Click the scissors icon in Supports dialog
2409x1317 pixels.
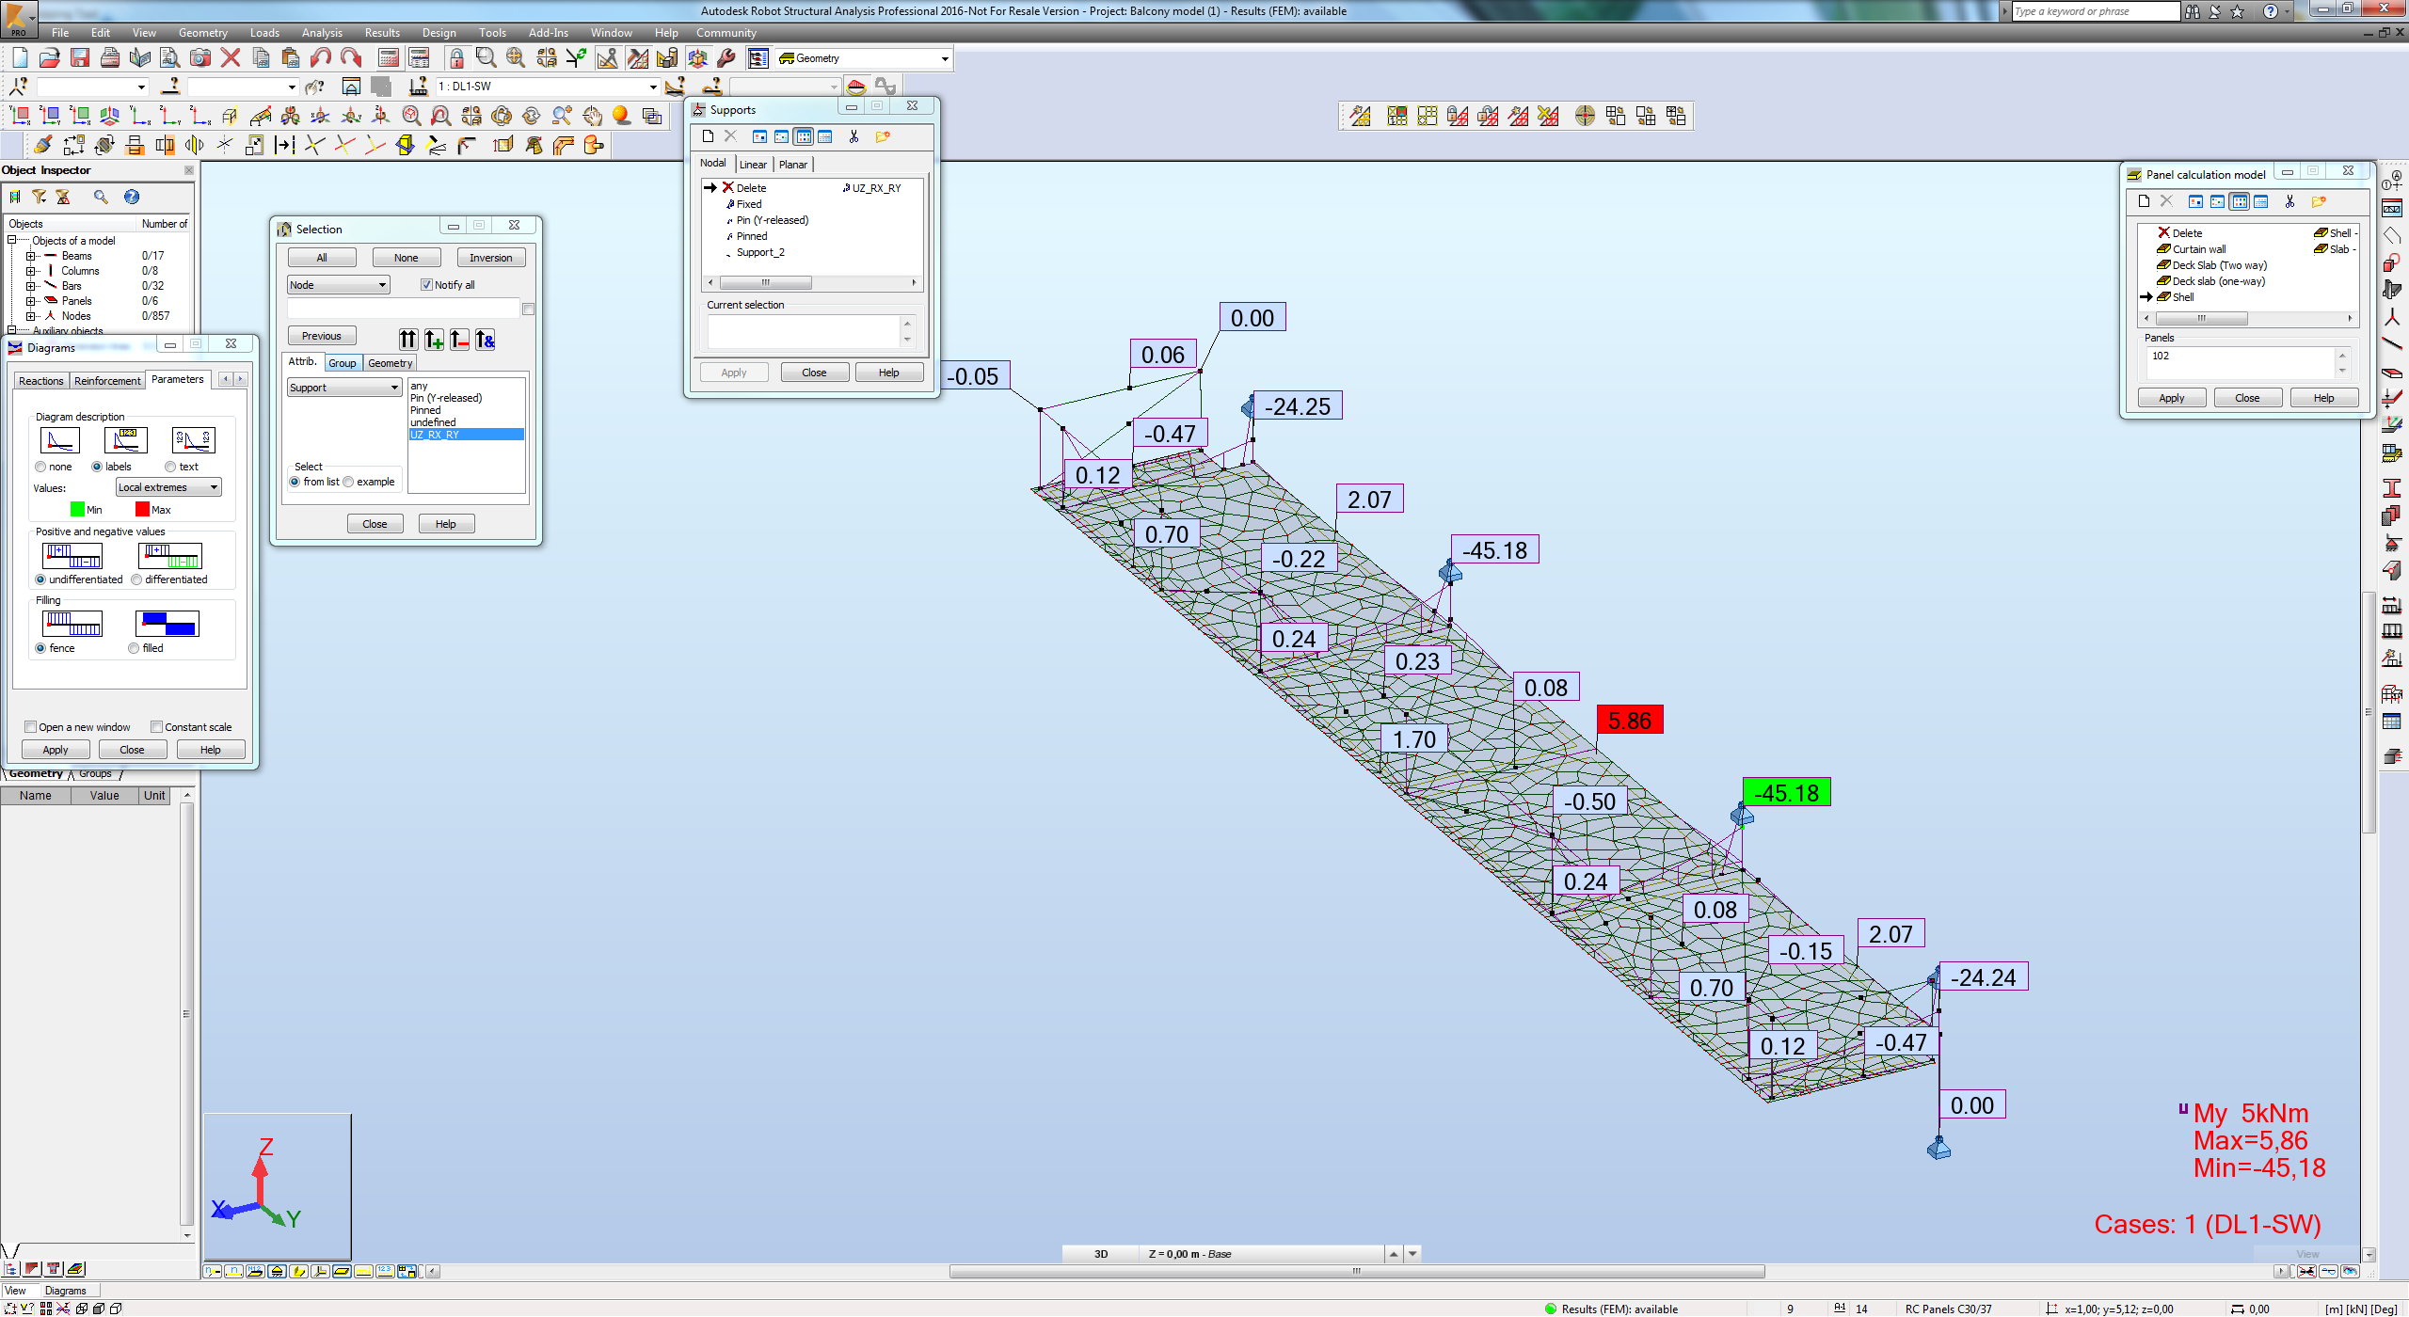point(854,136)
